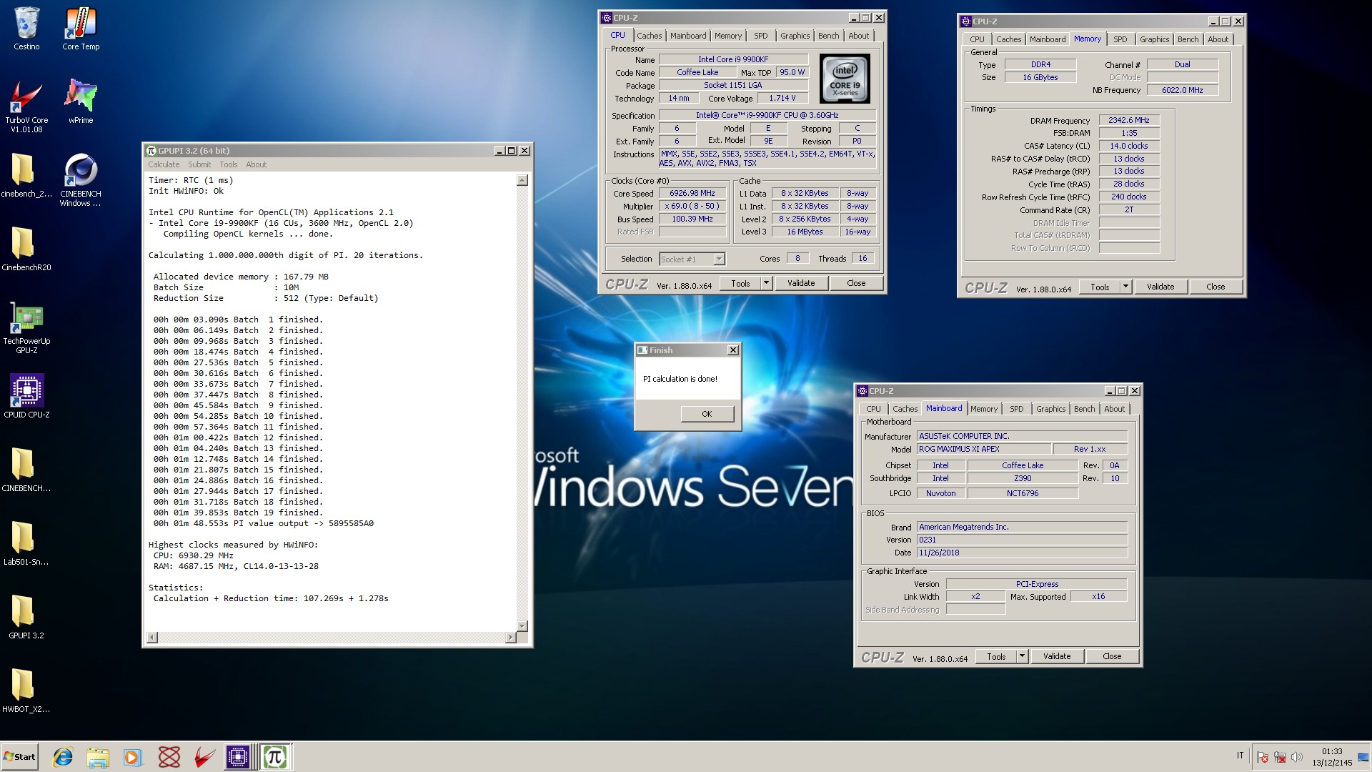The height and width of the screenshot is (772, 1372).
Task: Switch to Mainboard tab in top-center CPU-Z
Action: coord(688,36)
